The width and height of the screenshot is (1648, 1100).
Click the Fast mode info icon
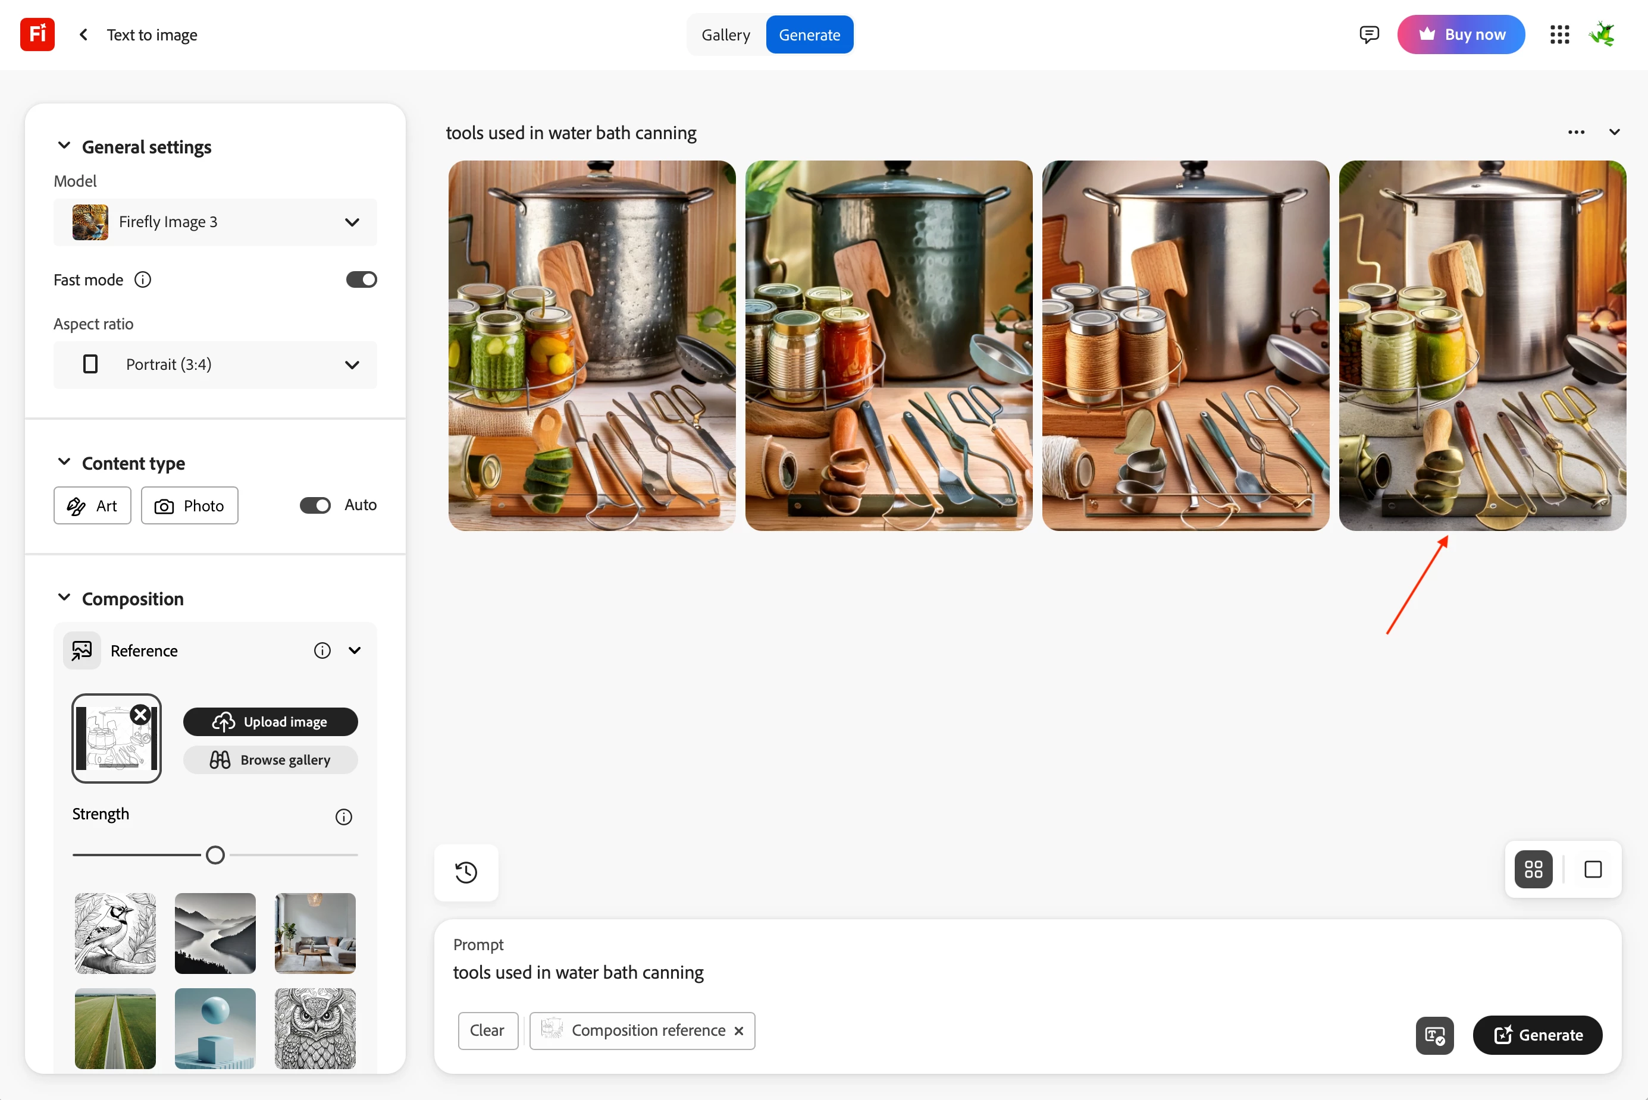(x=142, y=280)
